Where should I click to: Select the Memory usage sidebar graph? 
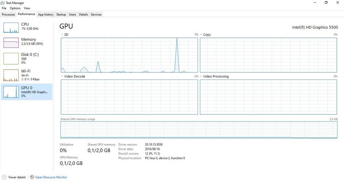click(x=11, y=42)
